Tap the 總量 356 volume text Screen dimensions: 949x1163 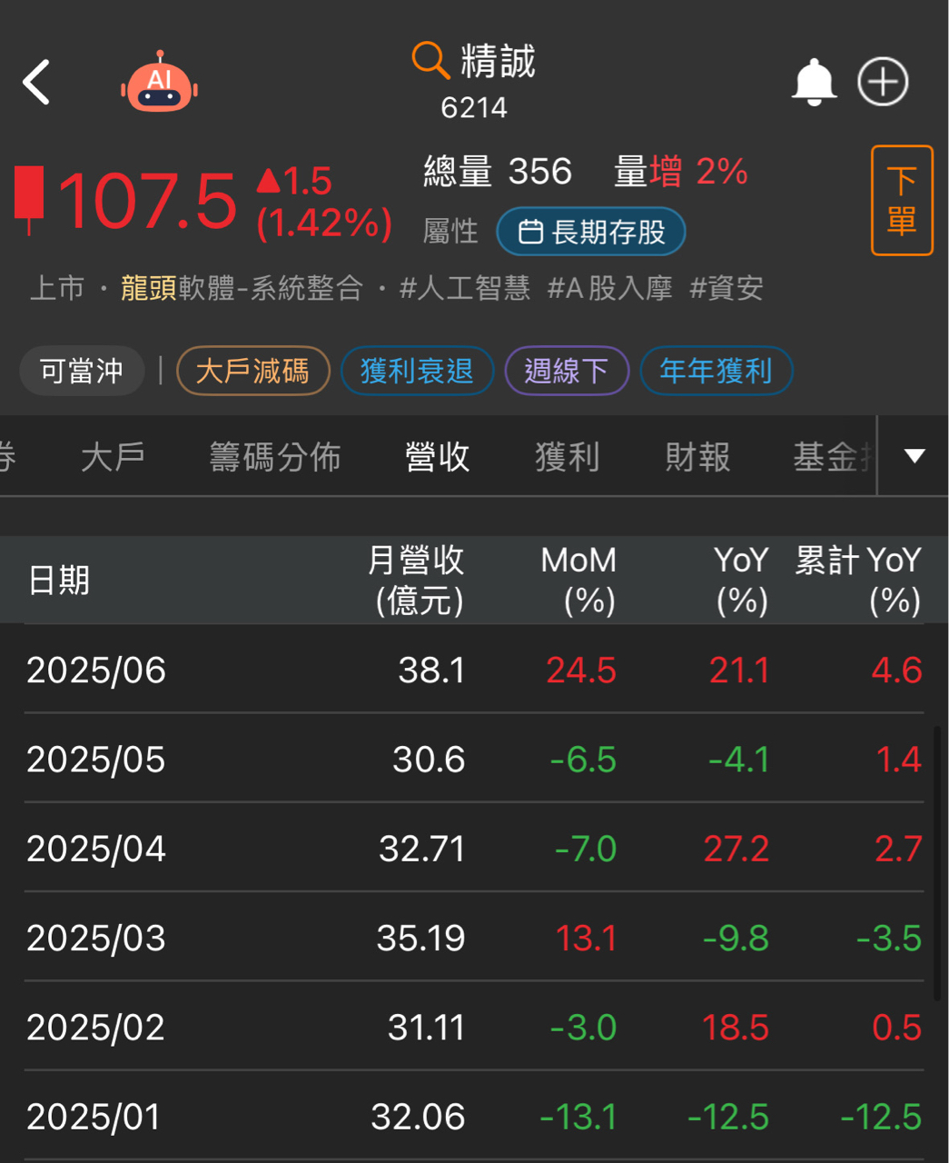coord(498,171)
